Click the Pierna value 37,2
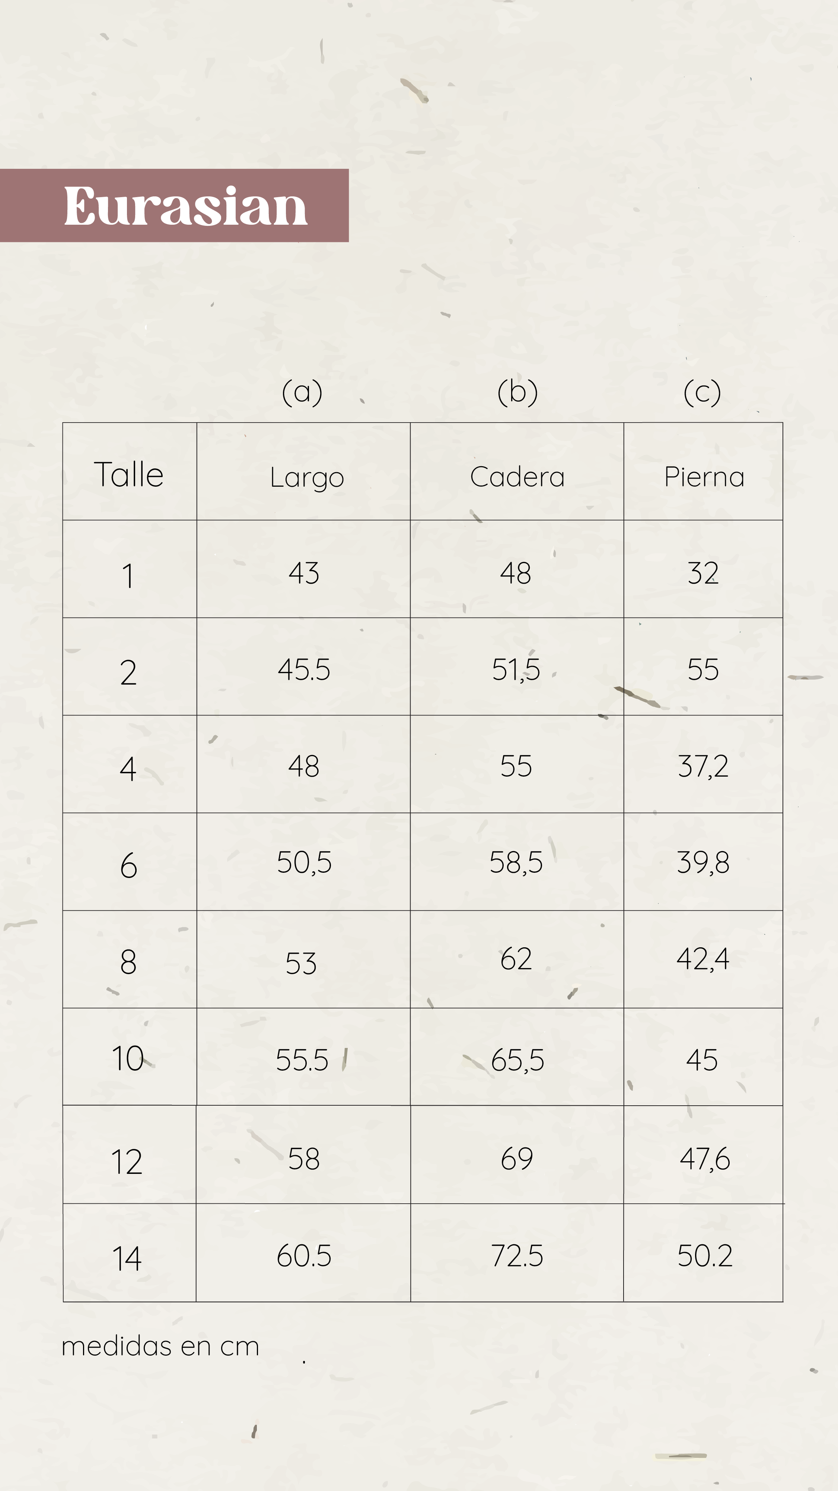Viewport: 838px width, 1491px height. pyautogui.click(x=702, y=766)
